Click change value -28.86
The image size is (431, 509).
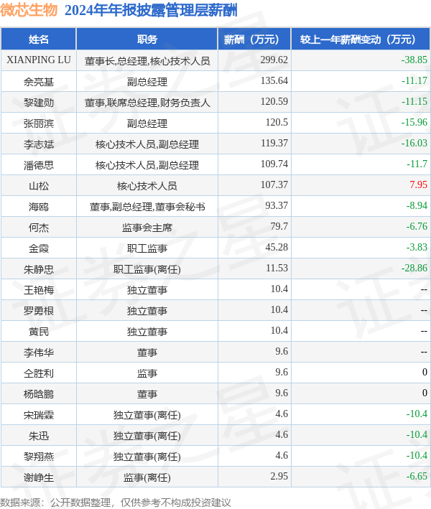tap(414, 268)
